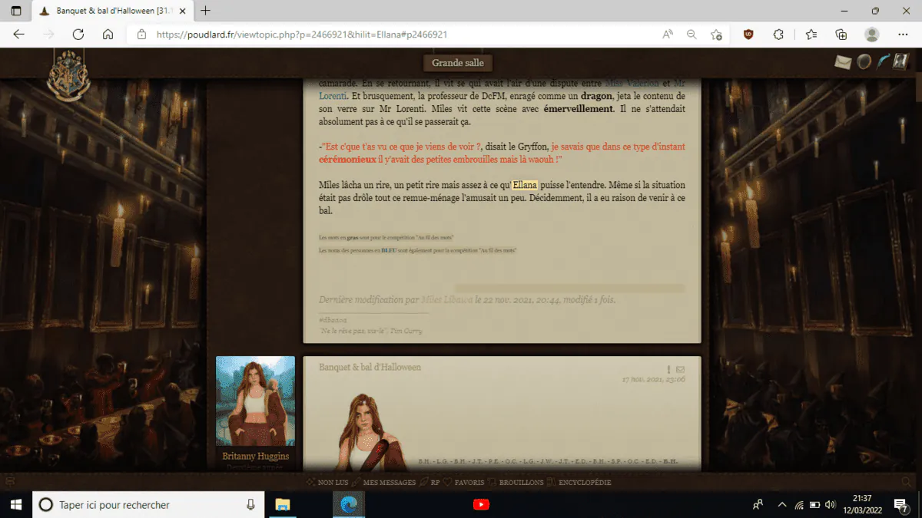The image size is (922, 518).
Task: Click the #dbabou signature text
Action: 333,319
